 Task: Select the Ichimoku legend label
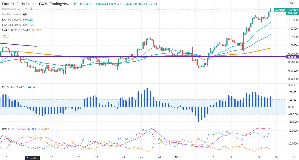point(15,9)
